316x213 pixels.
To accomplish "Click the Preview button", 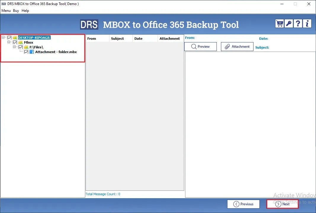I will point(200,47).
